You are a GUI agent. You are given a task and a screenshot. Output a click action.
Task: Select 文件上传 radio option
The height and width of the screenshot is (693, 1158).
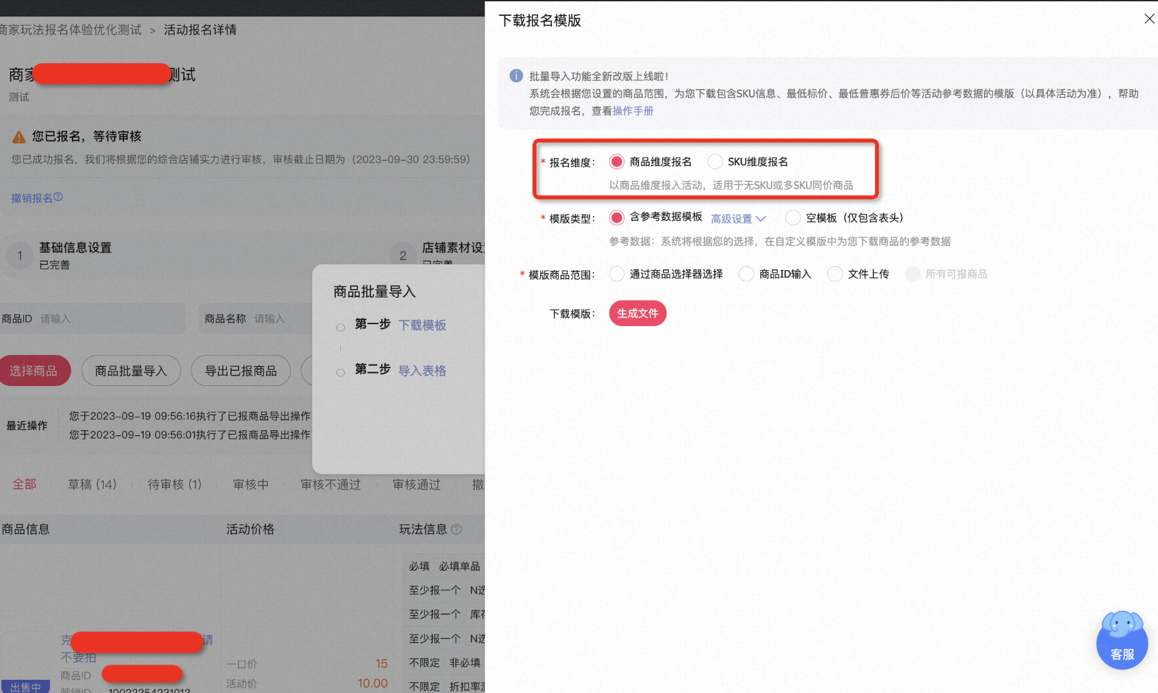click(x=835, y=274)
